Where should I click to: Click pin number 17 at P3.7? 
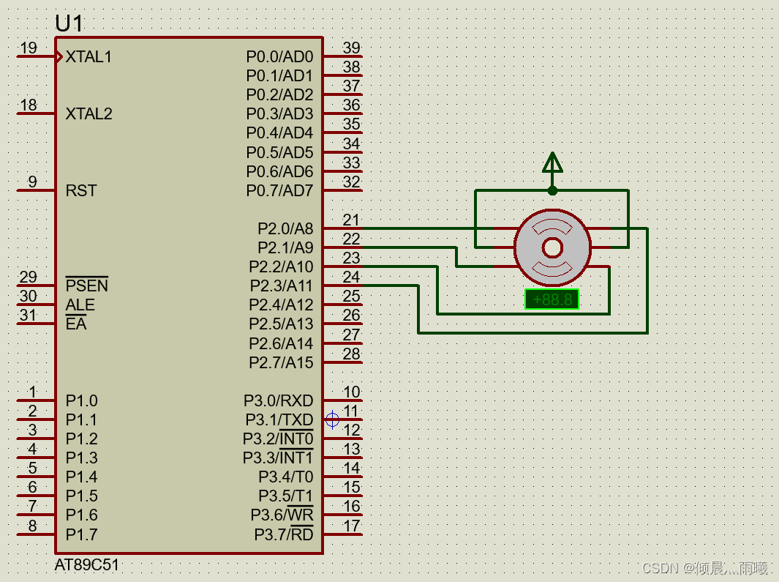tap(351, 526)
